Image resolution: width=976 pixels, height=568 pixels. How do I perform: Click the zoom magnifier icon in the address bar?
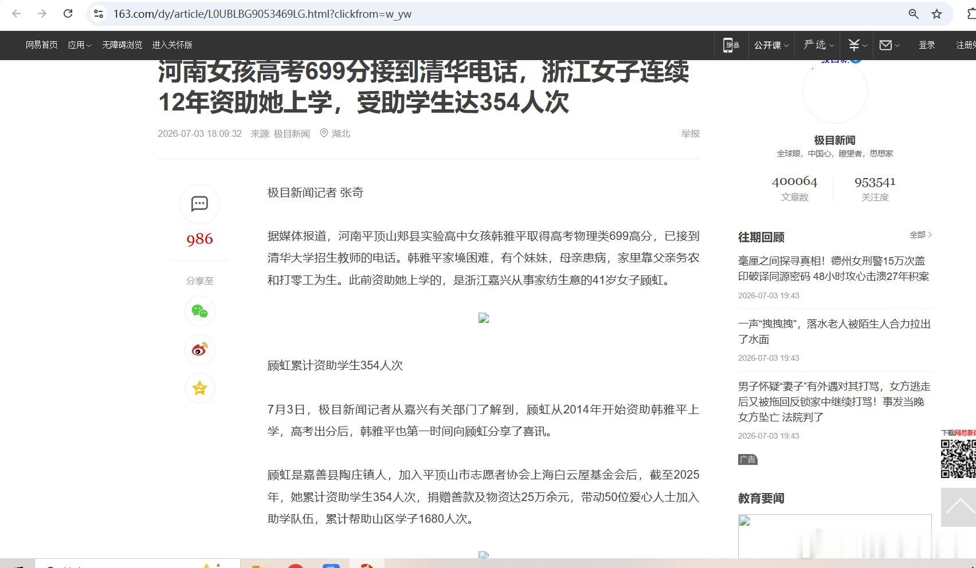(x=914, y=14)
